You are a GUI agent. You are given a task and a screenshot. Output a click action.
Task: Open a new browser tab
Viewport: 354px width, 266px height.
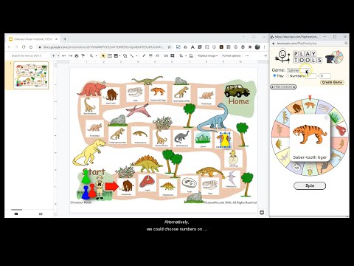click(x=65, y=39)
